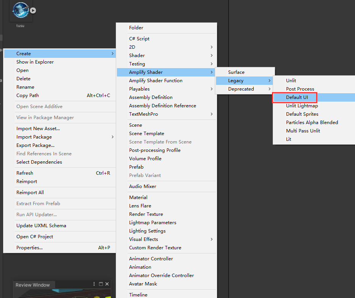Pick Particles Alpha Blended template
The width and height of the screenshot is (355, 298).
tap(314, 123)
